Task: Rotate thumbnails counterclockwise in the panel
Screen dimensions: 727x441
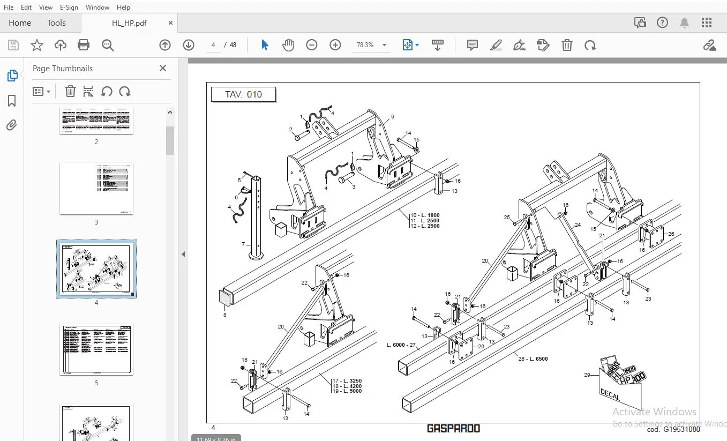Action: tap(107, 91)
